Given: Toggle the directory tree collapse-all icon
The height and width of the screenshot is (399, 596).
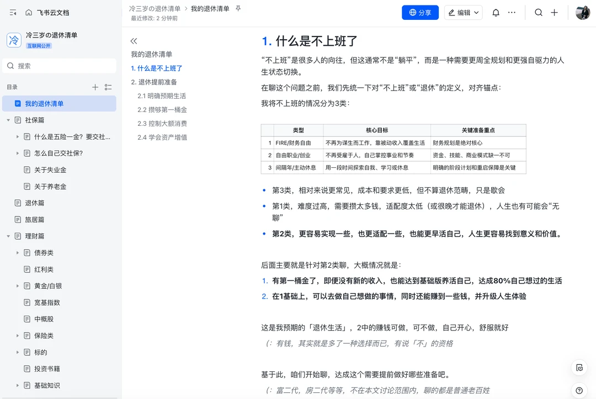Looking at the screenshot, I should pos(108,87).
